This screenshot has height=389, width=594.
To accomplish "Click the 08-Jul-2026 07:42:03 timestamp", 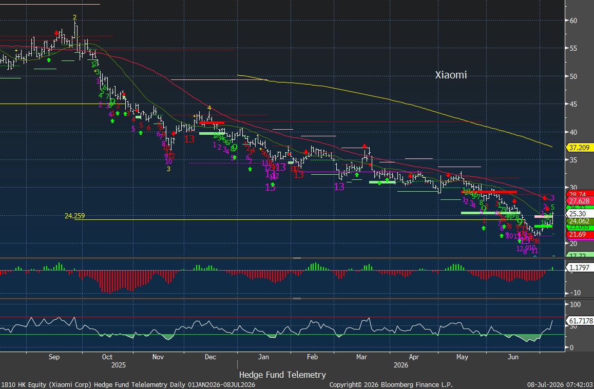I will coord(560,384).
